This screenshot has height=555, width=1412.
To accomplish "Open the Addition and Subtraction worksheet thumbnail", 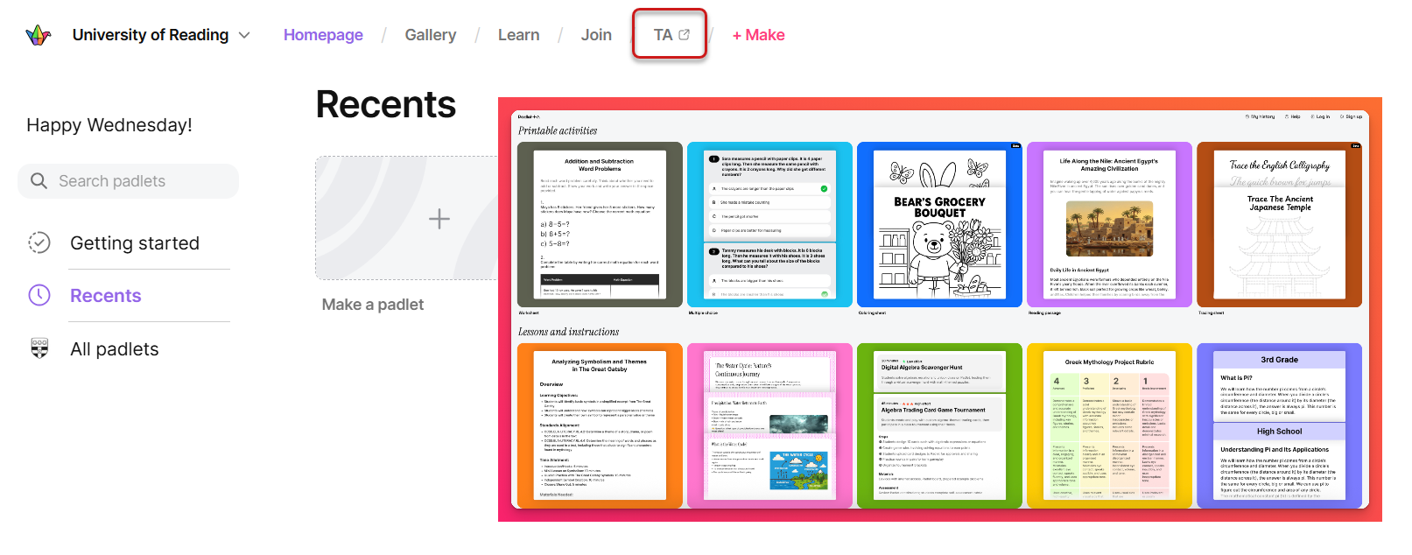I will pyautogui.click(x=600, y=225).
